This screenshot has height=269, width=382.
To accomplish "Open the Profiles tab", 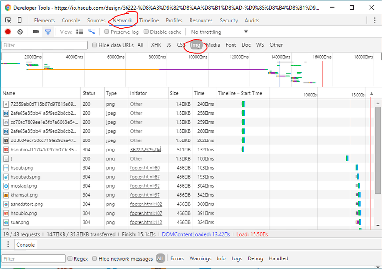I will (x=174, y=20).
